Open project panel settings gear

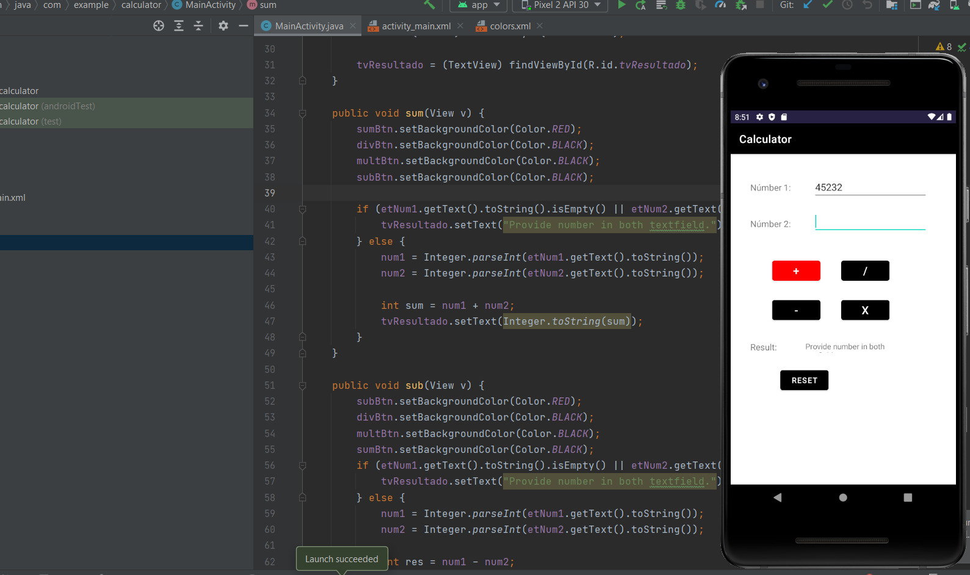coord(223,26)
